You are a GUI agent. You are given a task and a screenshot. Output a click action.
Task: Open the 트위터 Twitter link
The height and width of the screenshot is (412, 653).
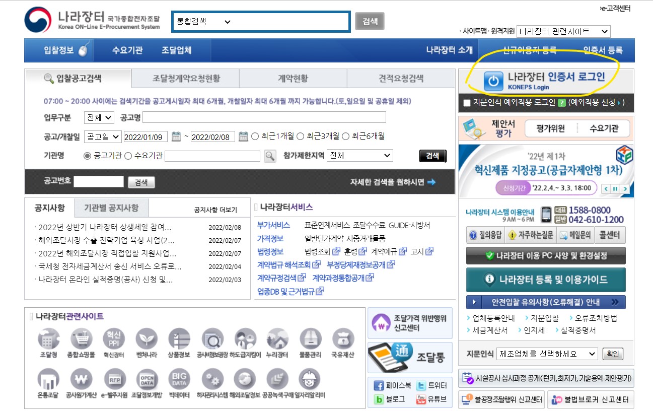[x=431, y=386]
